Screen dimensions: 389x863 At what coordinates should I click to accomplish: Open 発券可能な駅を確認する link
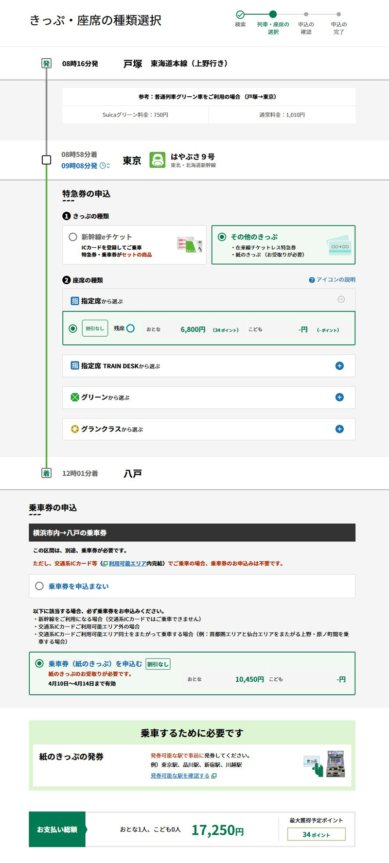[x=180, y=776]
